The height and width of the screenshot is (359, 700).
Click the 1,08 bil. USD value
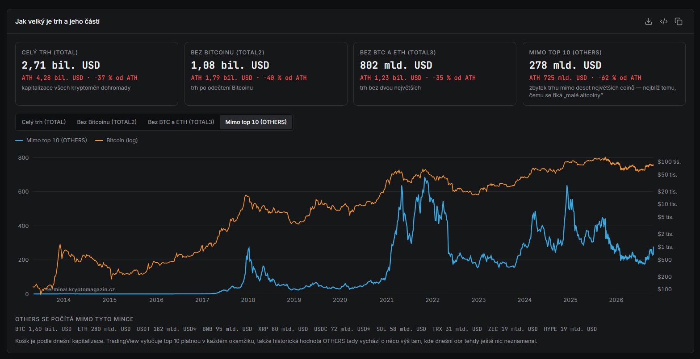(x=230, y=65)
